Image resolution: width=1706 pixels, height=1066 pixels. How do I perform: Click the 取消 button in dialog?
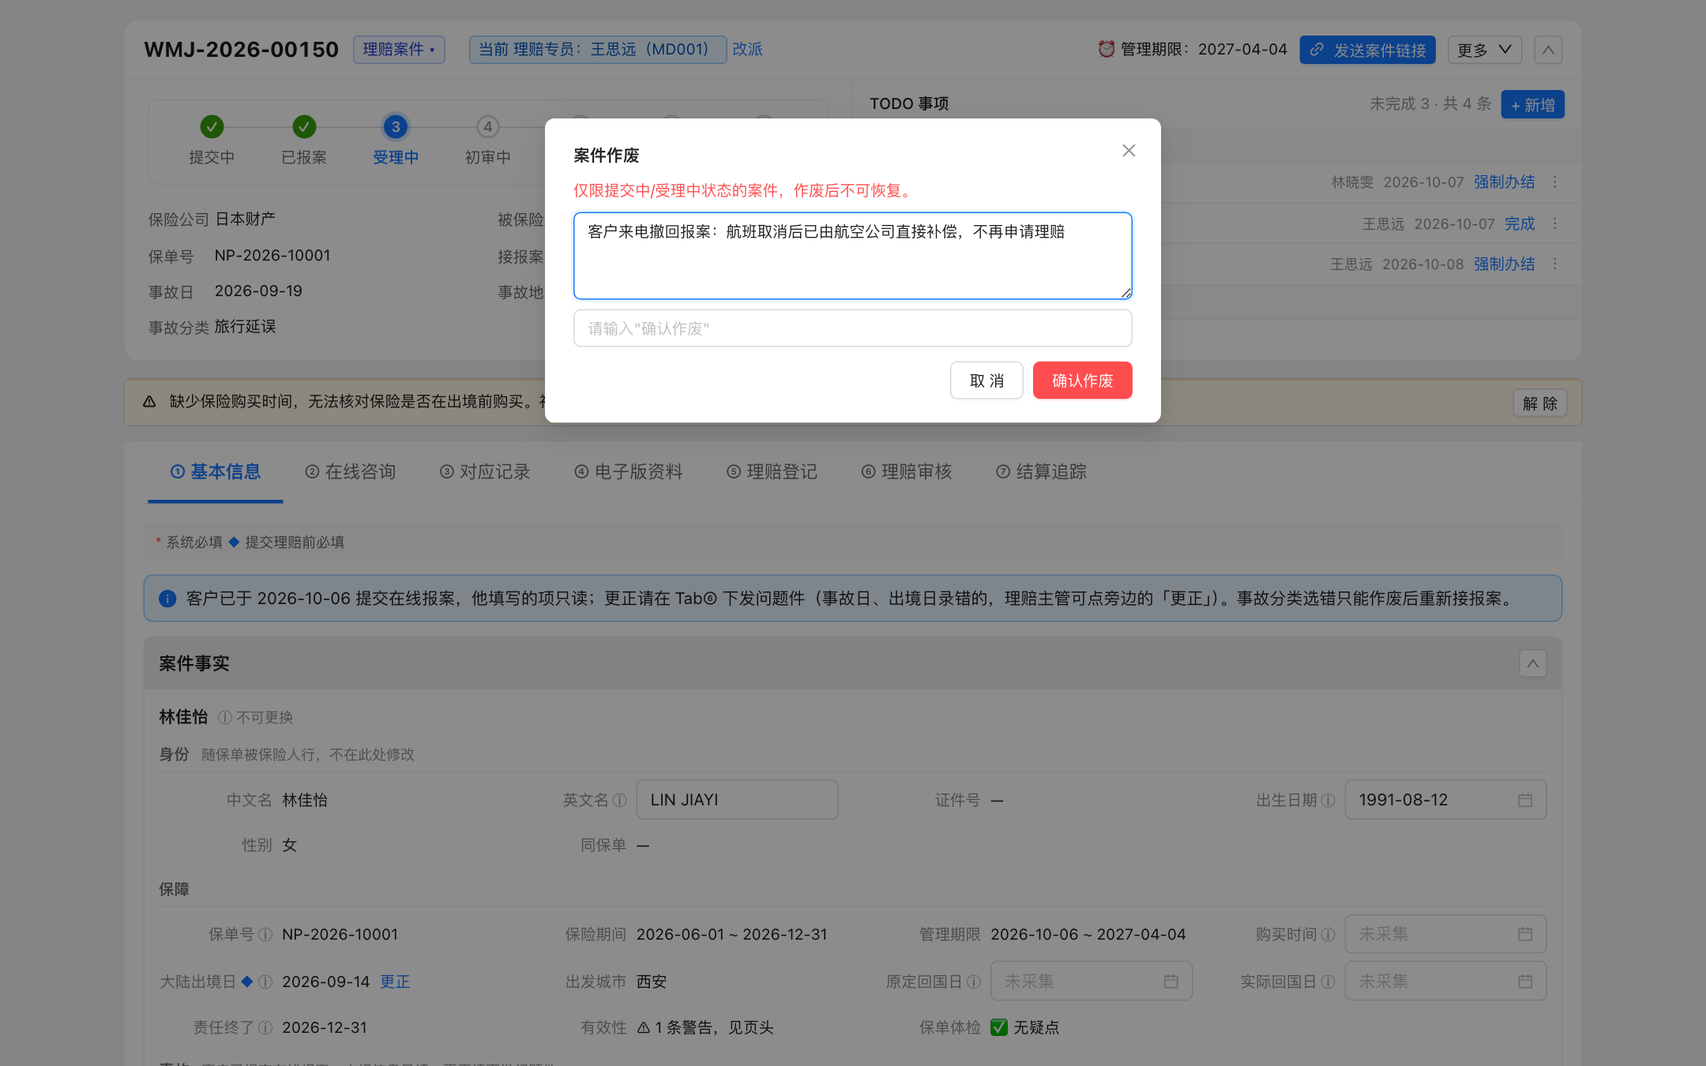pos(986,381)
